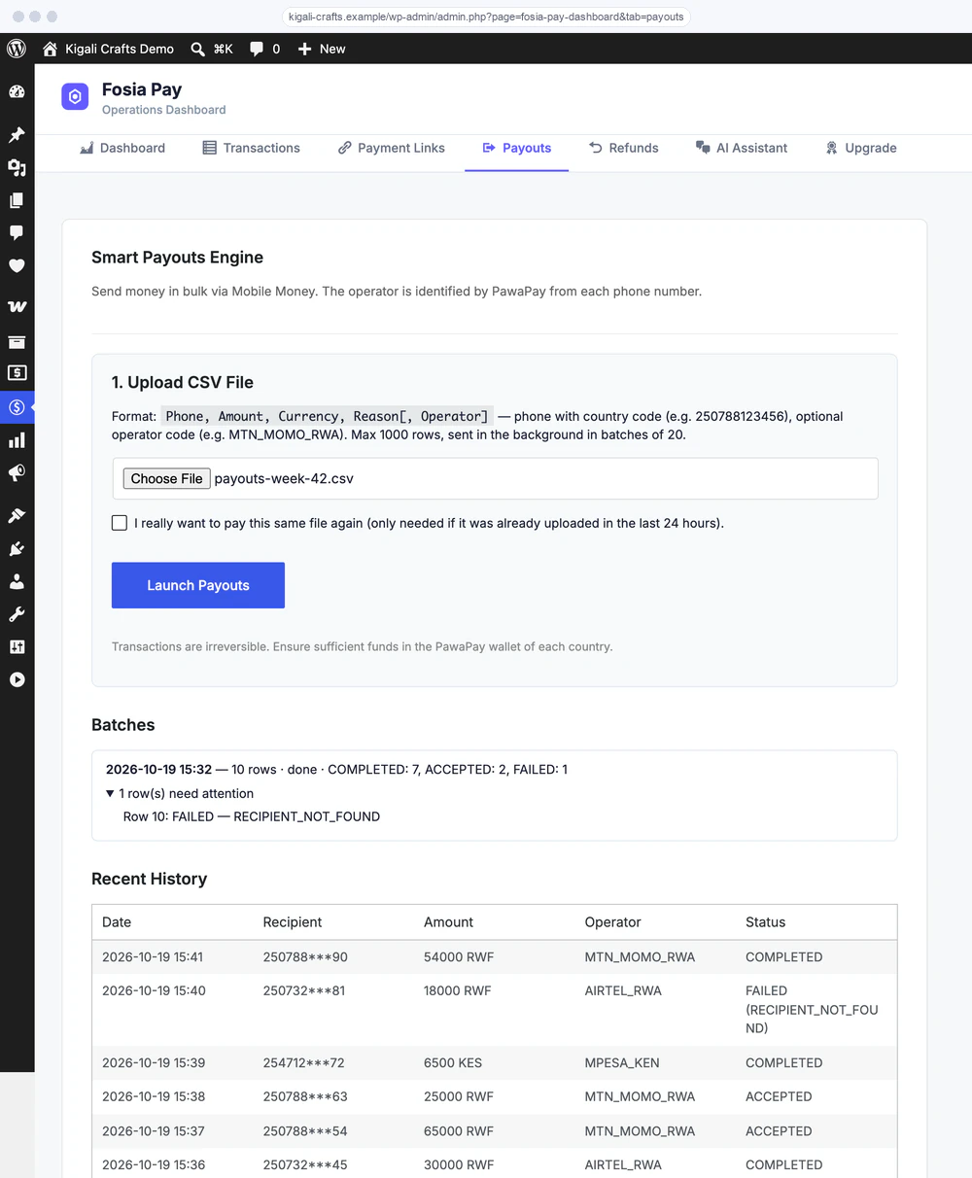The width and height of the screenshot is (972, 1178).
Task: Click the FAILED (RECIPIENT_NOT_FOUND) status cell
Action: pyautogui.click(x=812, y=1010)
